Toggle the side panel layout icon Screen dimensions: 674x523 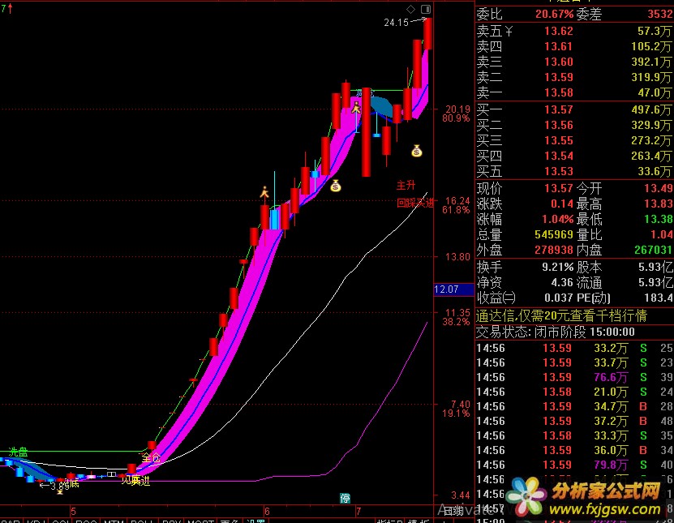(426, 9)
